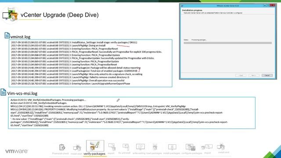
Task: Click log line 'Leaving function: PitCA_ProgressBarUpdate'
Action: click(x=65, y=61)
